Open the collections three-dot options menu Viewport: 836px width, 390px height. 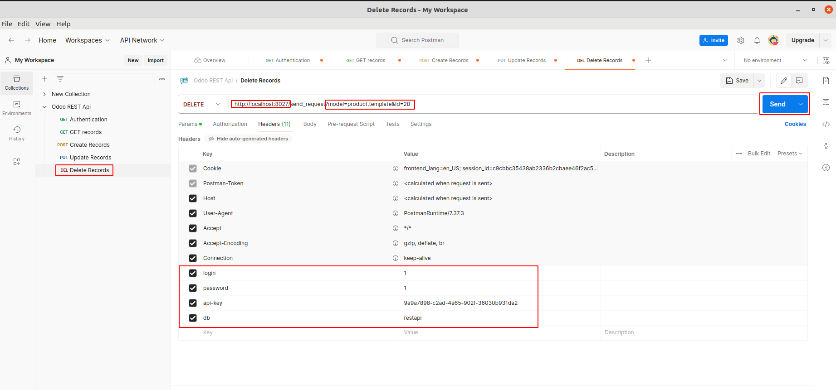tap(162, 79)
